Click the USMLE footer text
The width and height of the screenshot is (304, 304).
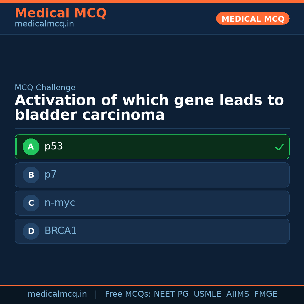207,294
